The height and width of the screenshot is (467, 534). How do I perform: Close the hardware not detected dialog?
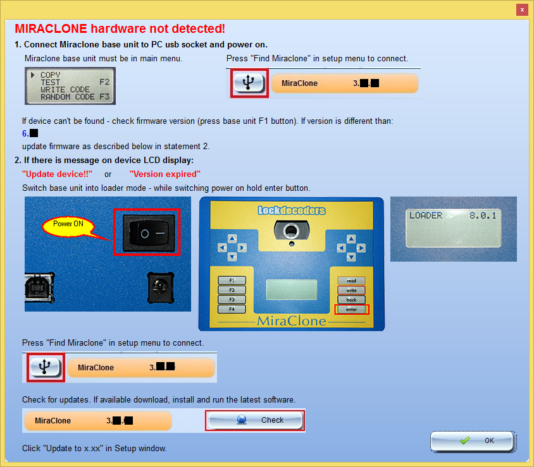click(522, 10)
